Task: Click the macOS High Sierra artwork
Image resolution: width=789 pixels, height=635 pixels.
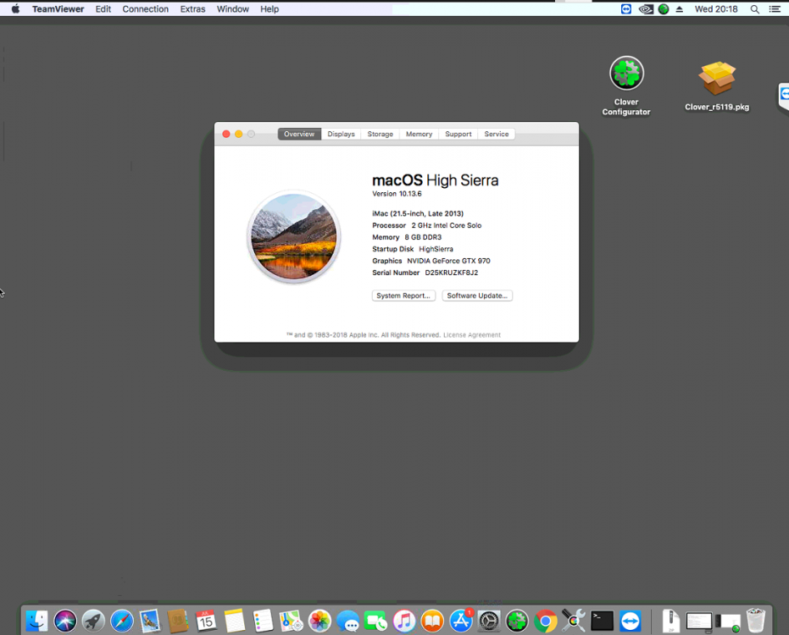Action: (x=294, y=236)
